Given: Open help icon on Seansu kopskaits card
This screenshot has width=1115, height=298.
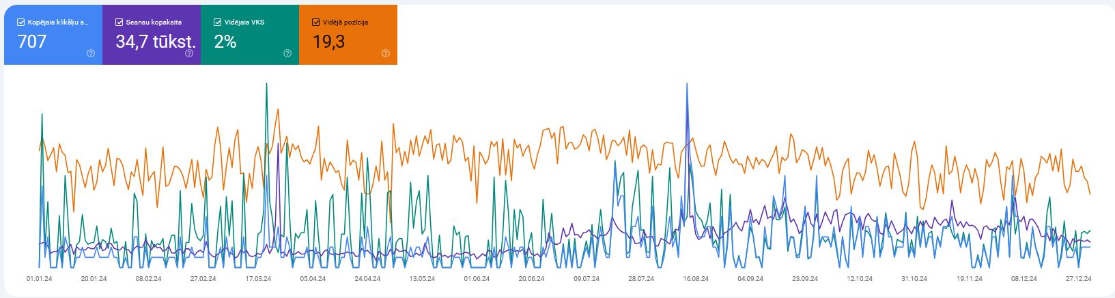Looking at the screenshot, I should click(189, 54).
